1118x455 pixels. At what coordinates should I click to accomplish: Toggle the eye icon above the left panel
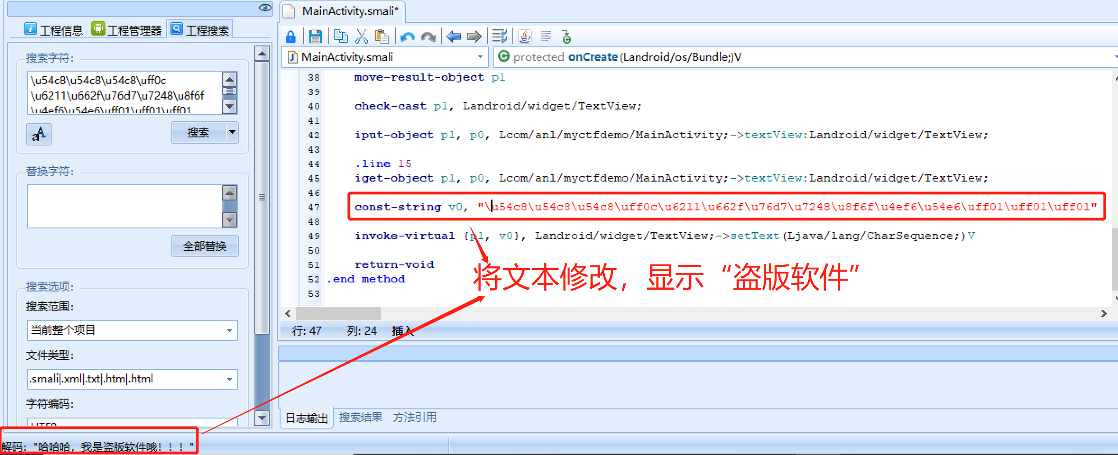point(265,8)
